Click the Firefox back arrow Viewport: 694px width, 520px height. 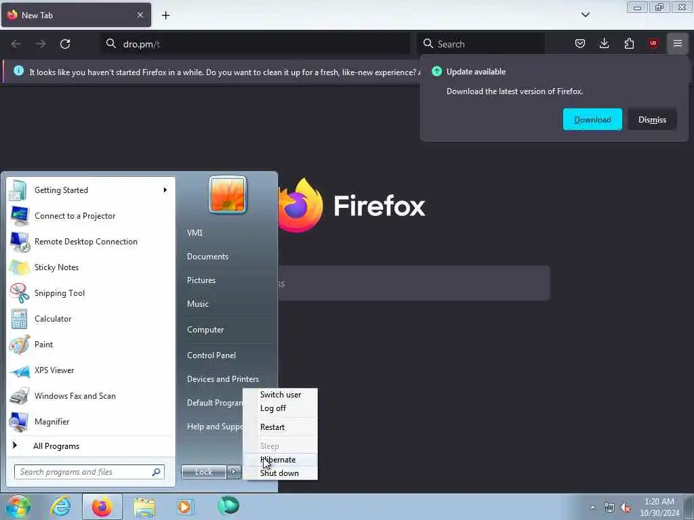coord(16,44)
